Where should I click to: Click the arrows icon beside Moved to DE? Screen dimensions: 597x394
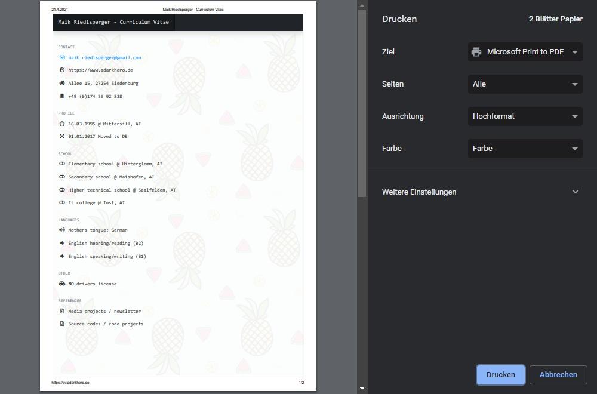pyautogui.click(x=62, y=136)
